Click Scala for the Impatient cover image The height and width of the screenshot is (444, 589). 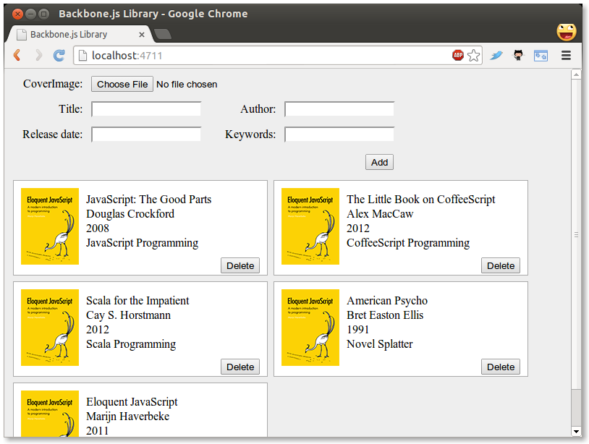[50, 328]
